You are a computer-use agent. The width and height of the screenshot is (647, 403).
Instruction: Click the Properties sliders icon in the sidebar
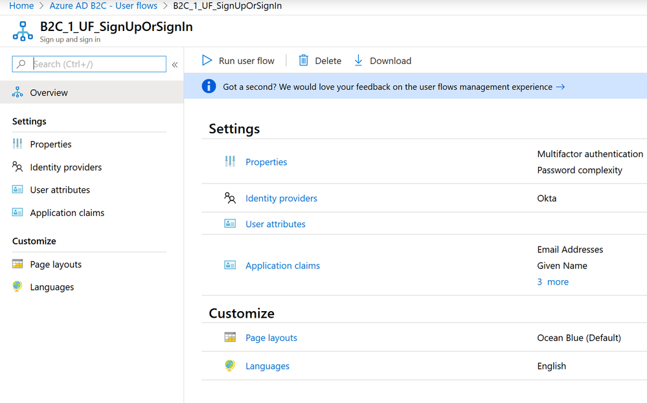pos(17,144)
